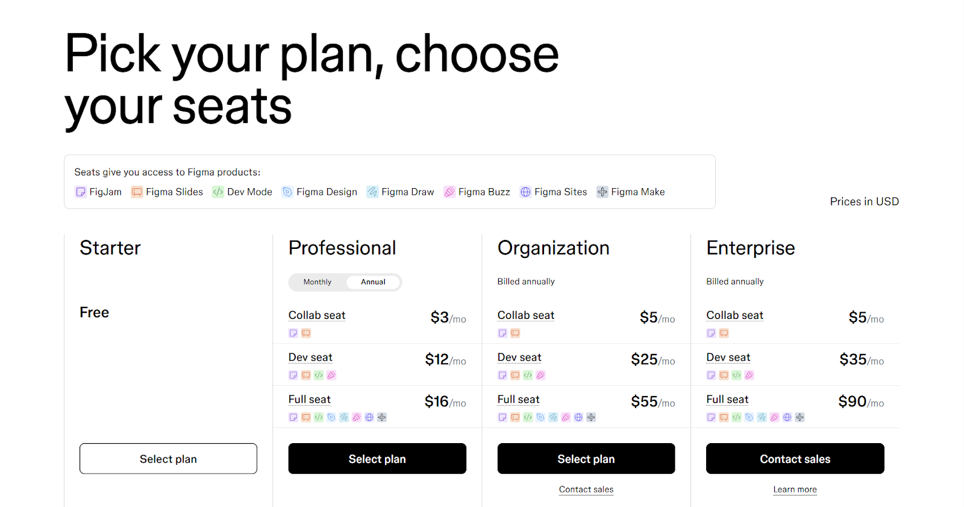This screenshot has height=507, width=964.
Task: Select the free Starter plan
Action: pos(168,459)
